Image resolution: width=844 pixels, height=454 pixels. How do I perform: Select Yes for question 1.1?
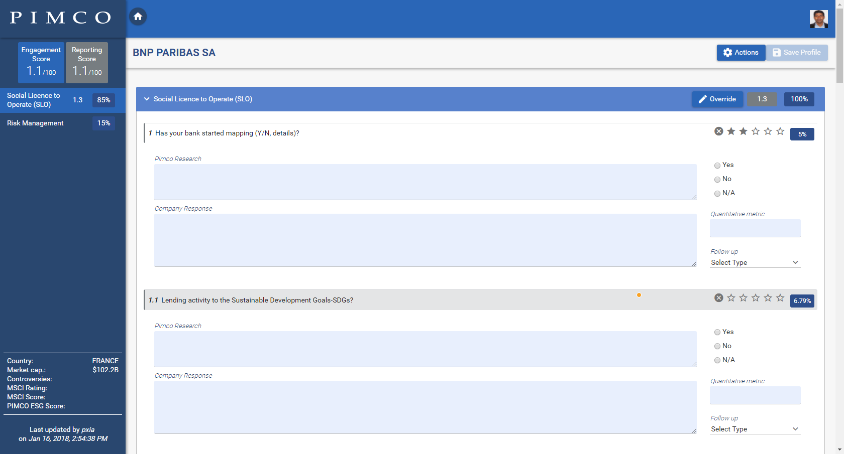click(717, 332)
